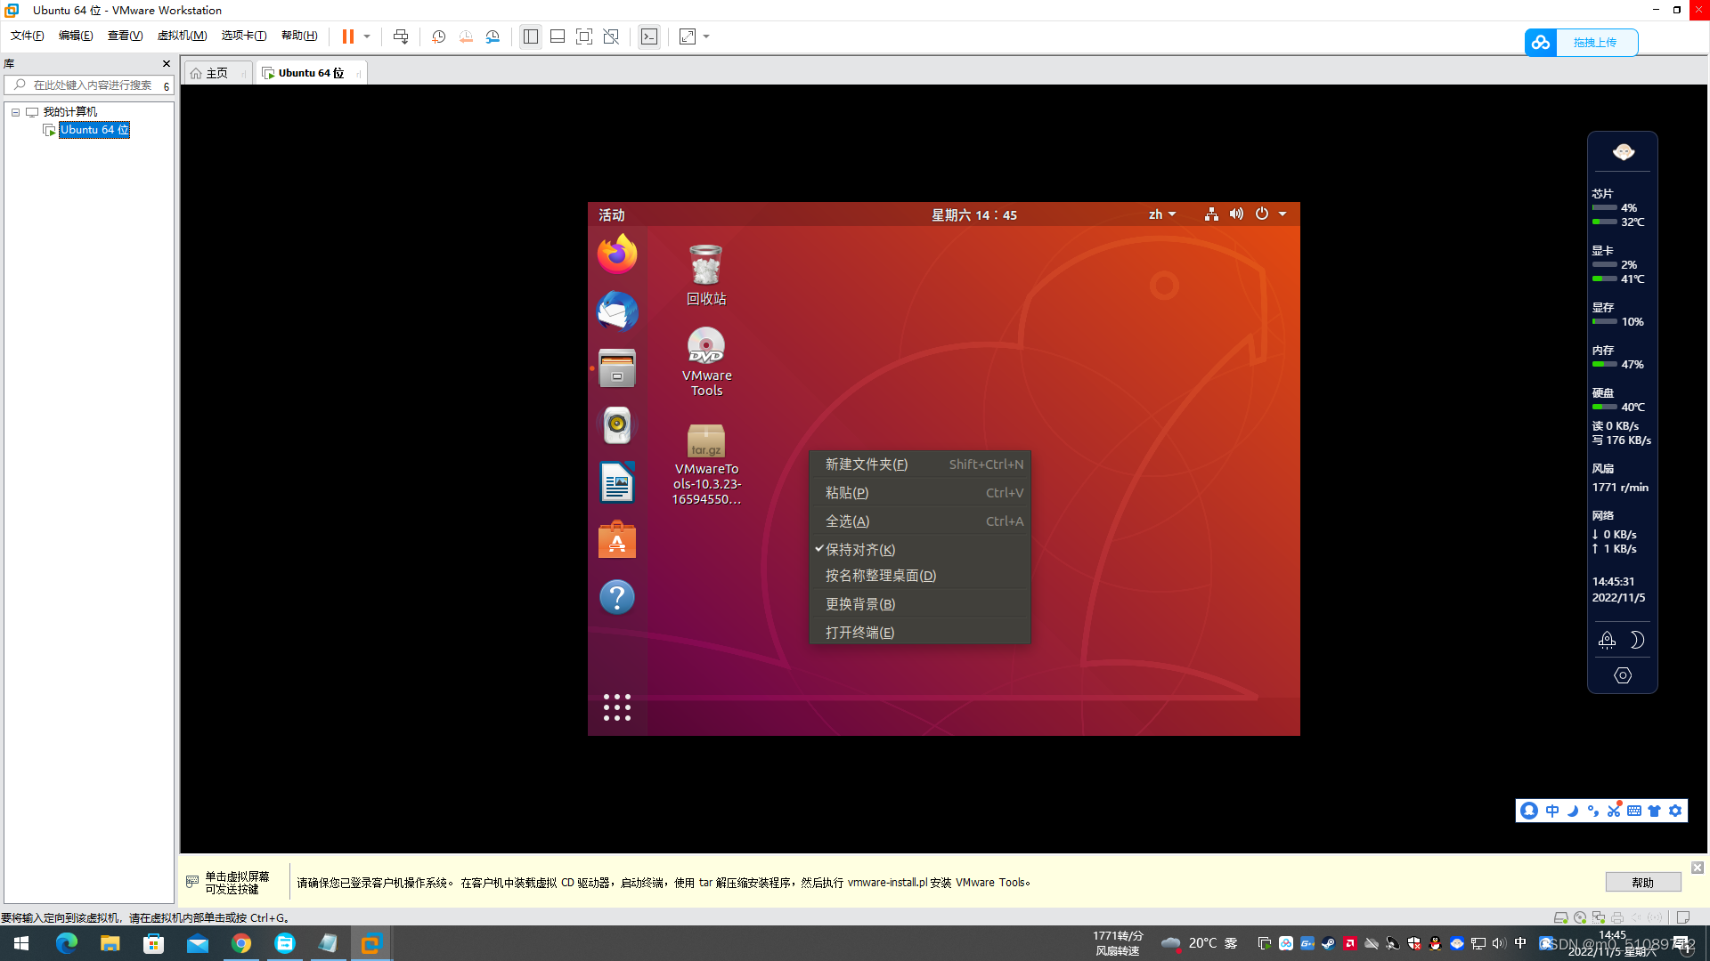
Task: Click the orange pause VM button
Action: tap(347, 36)
